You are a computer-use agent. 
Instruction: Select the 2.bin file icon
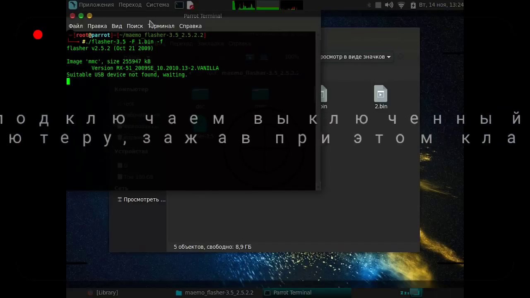tap(381, 94)
